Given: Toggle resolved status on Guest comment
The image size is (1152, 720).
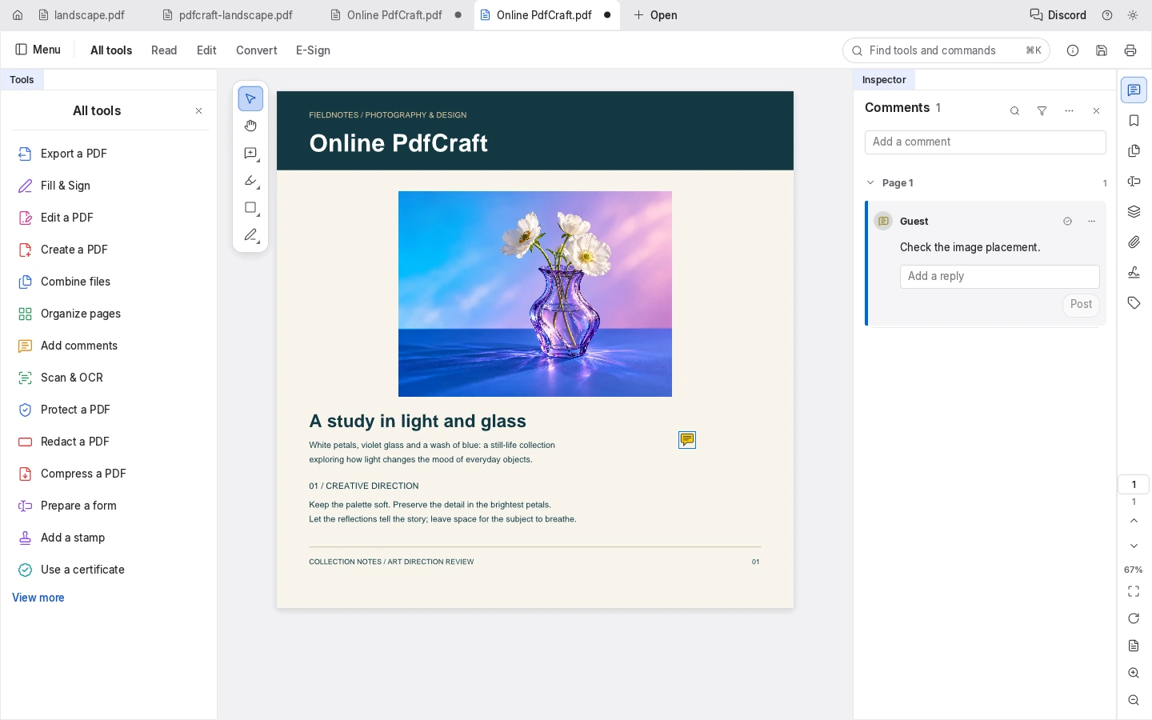Looking at the screenshot, I should 1067,222.
